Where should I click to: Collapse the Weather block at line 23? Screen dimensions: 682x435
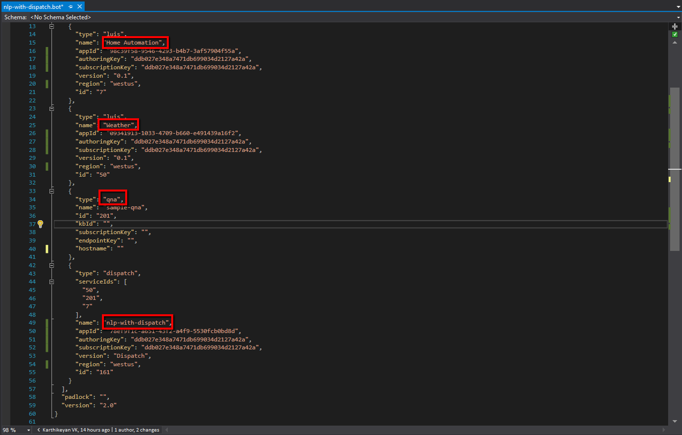tap(51, 108)
